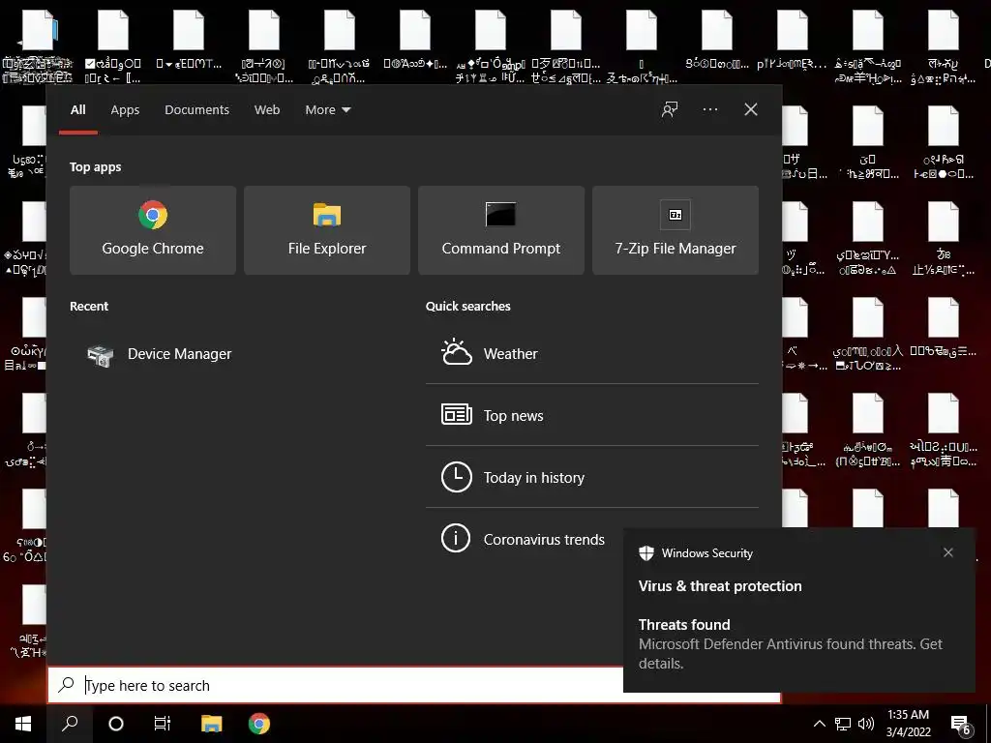Image resolution: width=991 pixels, height=743 pixels.
Task: Click the Quick searches heading
Action: click(x=467, y=307)
